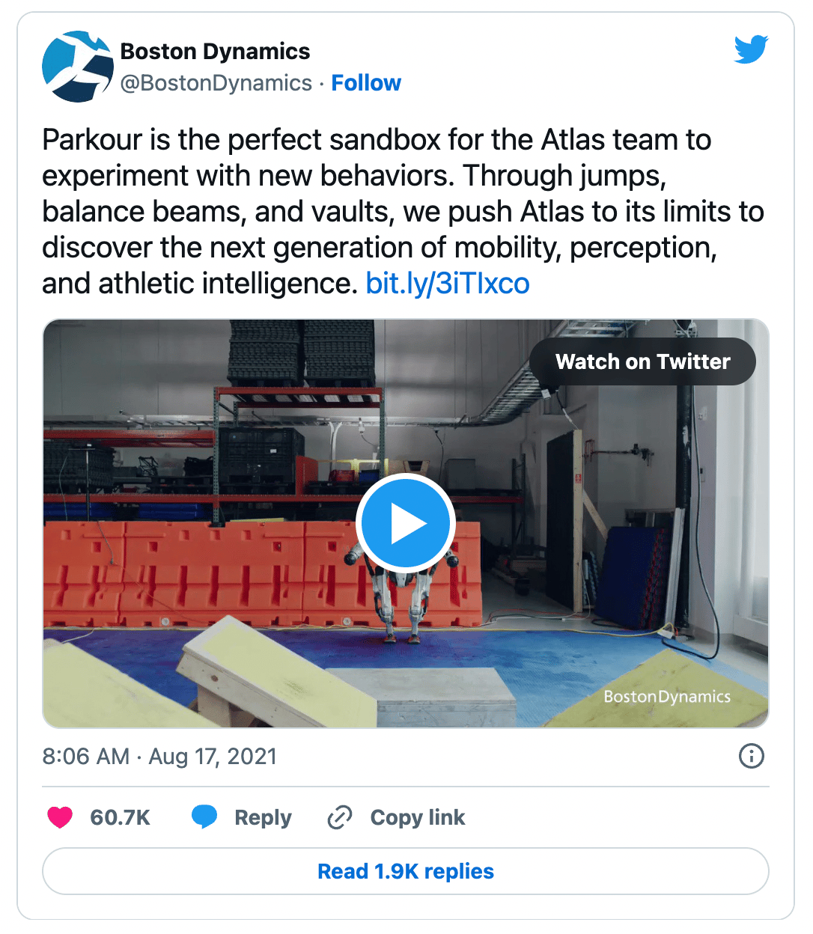Open the Twitter bird logo

pyautogui.click(x=751, y=49)
